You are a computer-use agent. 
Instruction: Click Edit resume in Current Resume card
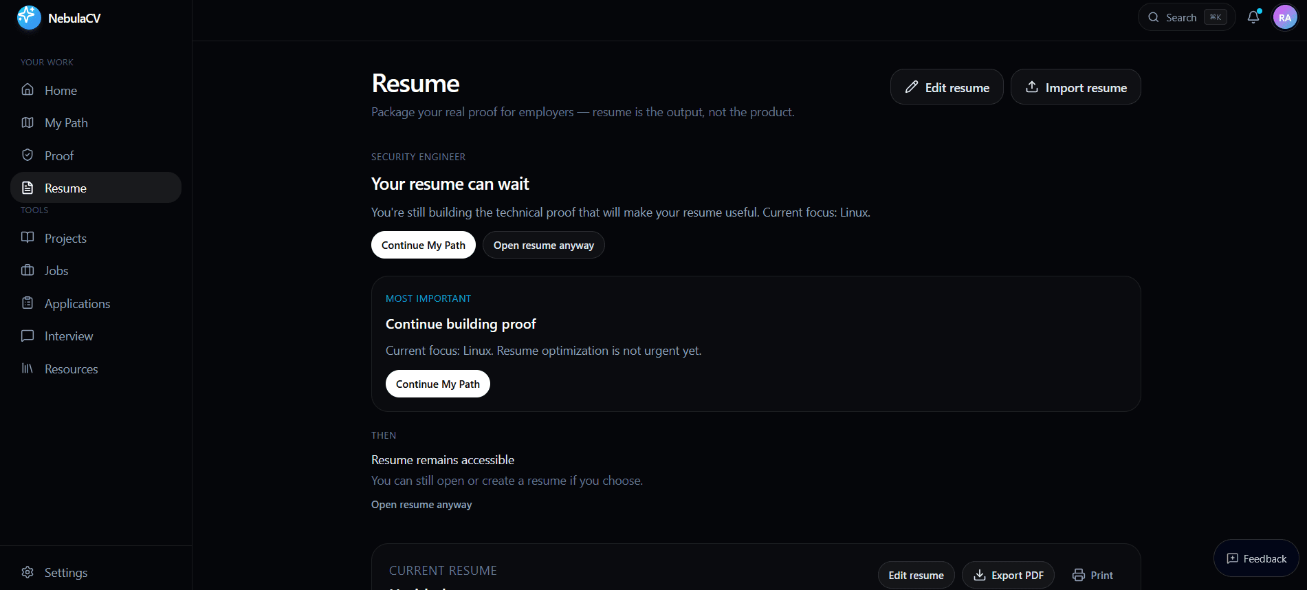916,575
